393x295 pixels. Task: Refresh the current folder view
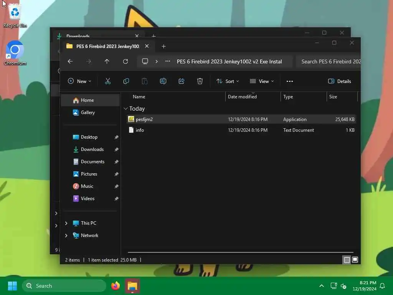125,61
